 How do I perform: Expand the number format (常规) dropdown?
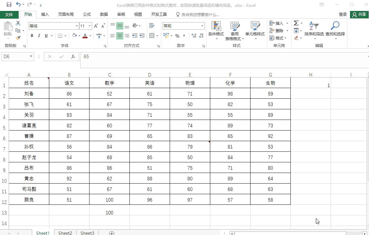(x=201, y=26)
